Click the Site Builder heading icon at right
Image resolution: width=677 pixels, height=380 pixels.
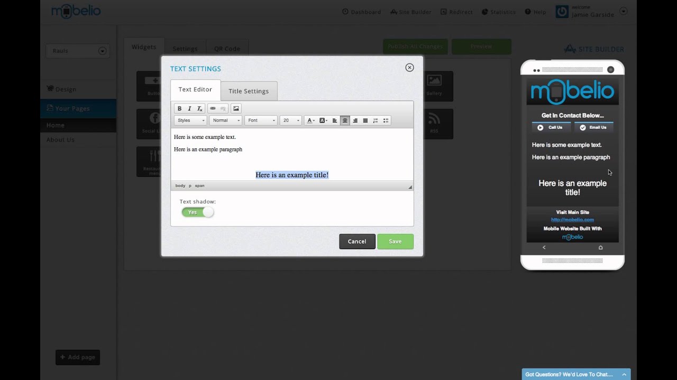coord(570,49)
